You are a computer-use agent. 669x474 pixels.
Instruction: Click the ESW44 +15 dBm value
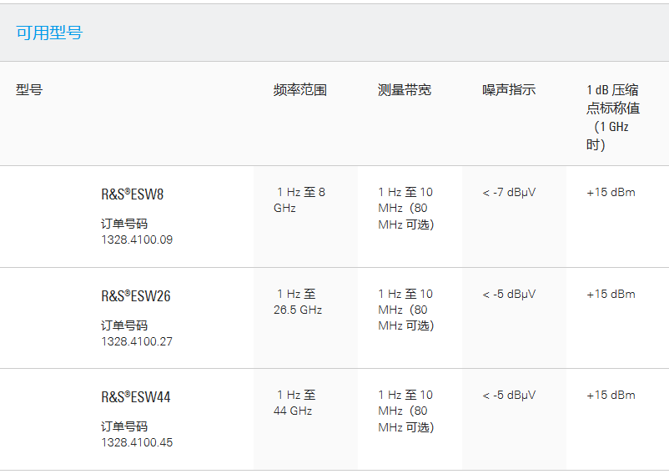click(x=611, y=396)
